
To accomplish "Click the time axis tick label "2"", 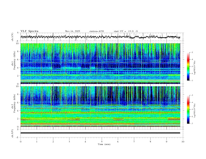I will pyautogui.click(x=53, y=142).
